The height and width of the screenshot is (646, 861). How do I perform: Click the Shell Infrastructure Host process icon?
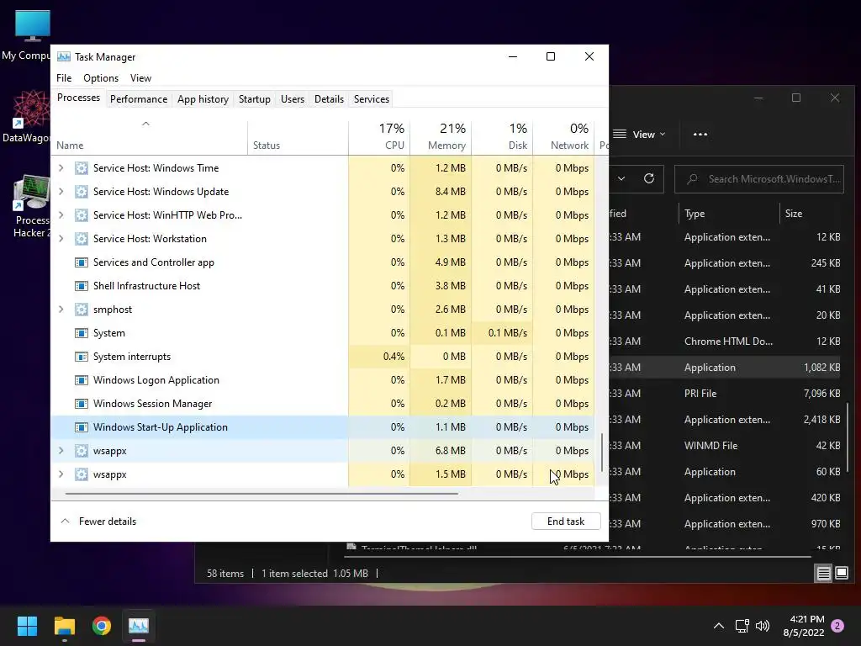[x=82, y=286]
